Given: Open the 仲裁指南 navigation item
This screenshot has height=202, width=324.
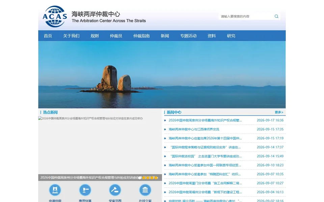Looking at the screenshot, I should [141, 36].
